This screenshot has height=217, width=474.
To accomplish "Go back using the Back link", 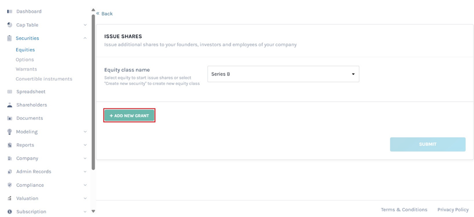I will 104,14.
